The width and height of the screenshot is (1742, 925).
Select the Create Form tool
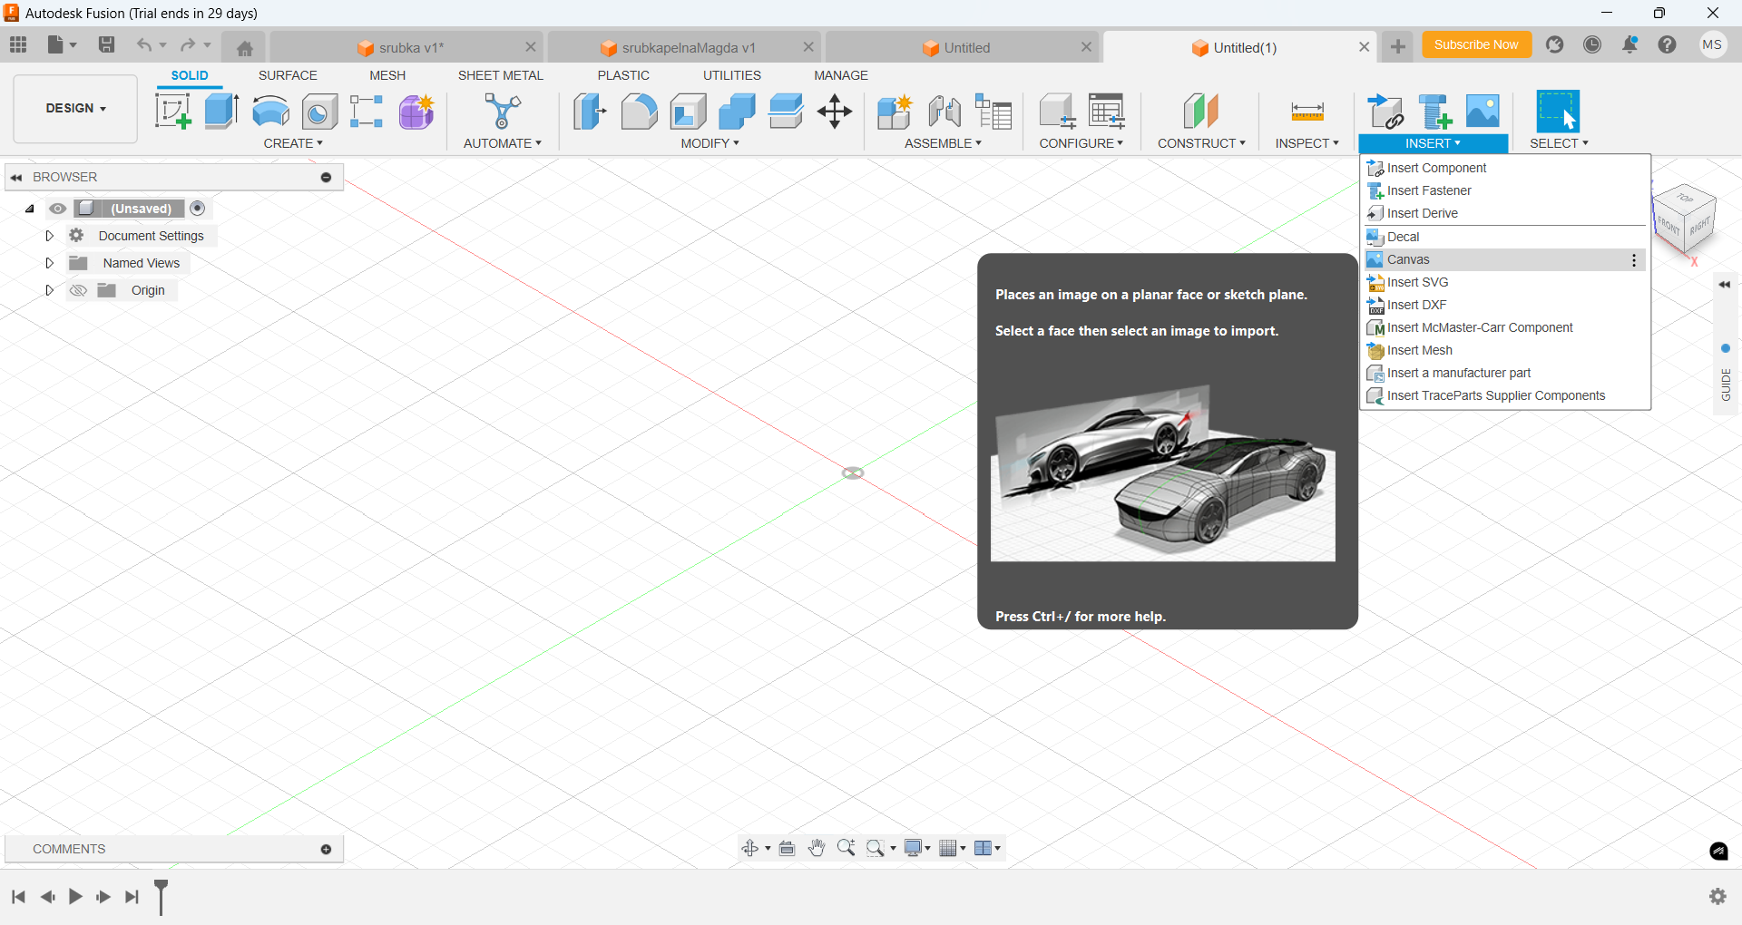point(416,112)
